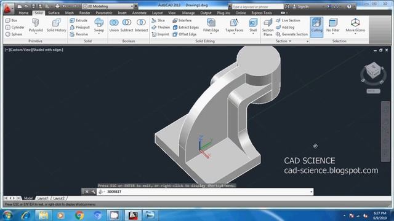The height and width of the screenshot is (221, 394).
Task: Select the Box primitive tool
Action: pos(12,20)
